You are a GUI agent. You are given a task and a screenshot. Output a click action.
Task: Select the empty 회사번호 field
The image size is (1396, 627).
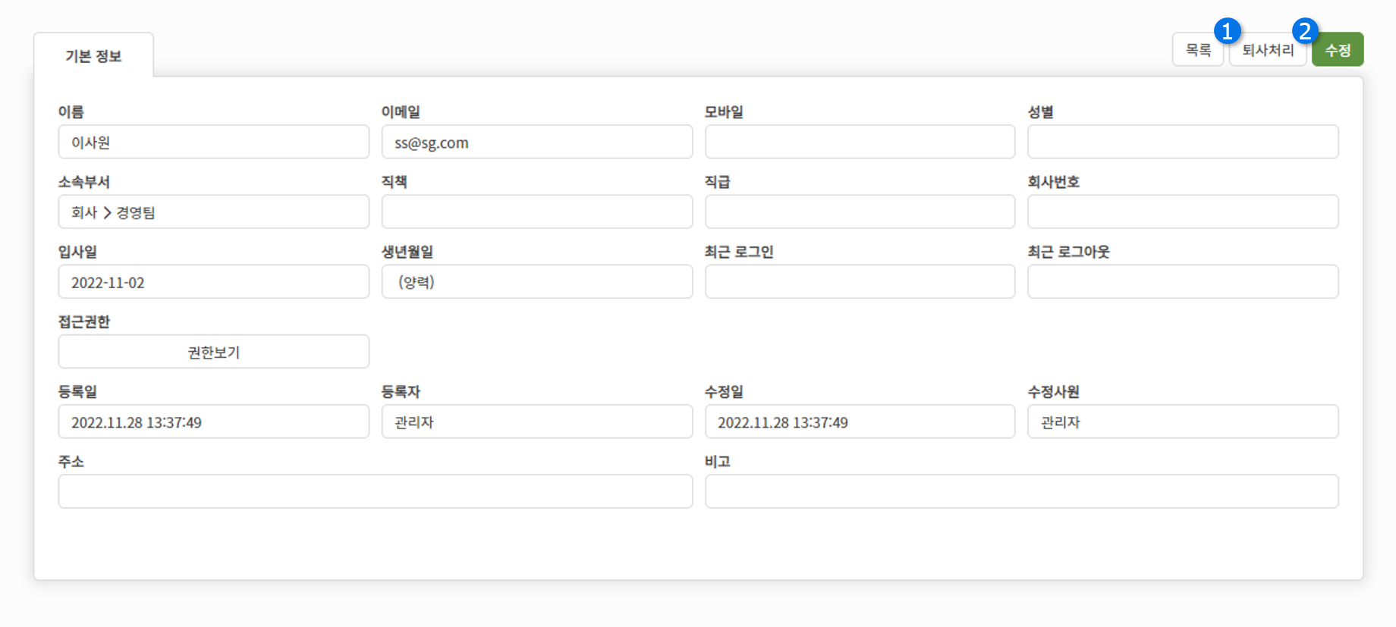1183,212
